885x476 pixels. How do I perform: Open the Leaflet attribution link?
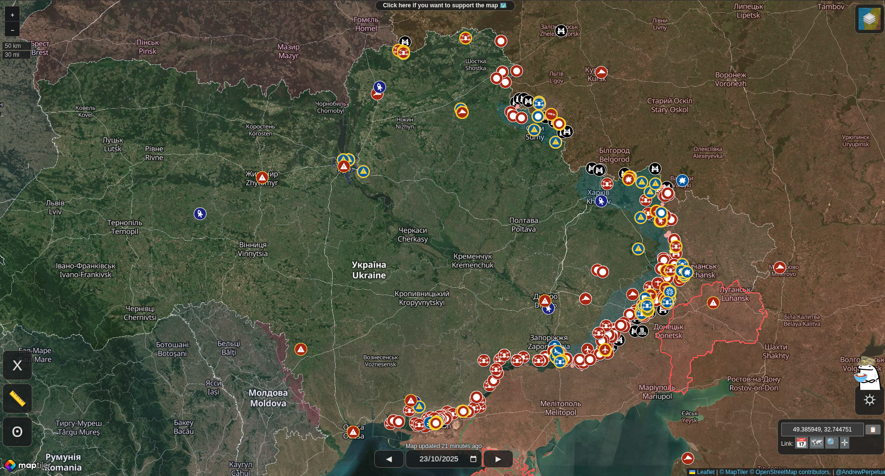coord(702,472)
